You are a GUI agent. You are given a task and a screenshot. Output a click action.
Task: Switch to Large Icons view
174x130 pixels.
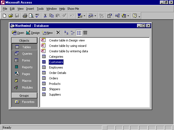(66, 32)
